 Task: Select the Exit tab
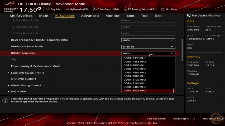tap(159, 15)
